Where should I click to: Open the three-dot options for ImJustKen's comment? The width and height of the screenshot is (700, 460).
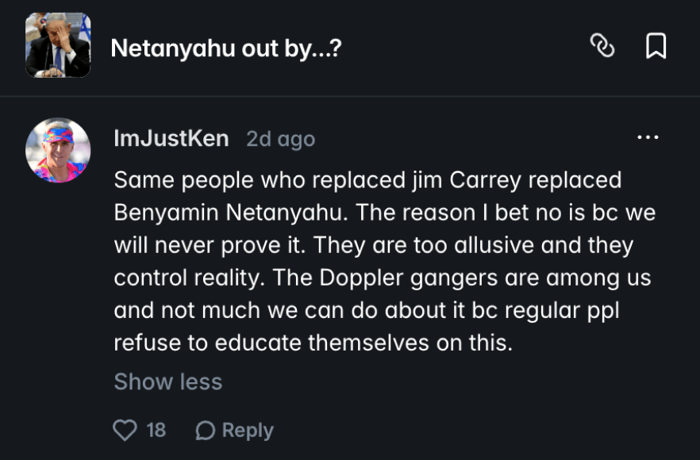tap(649, 136)
